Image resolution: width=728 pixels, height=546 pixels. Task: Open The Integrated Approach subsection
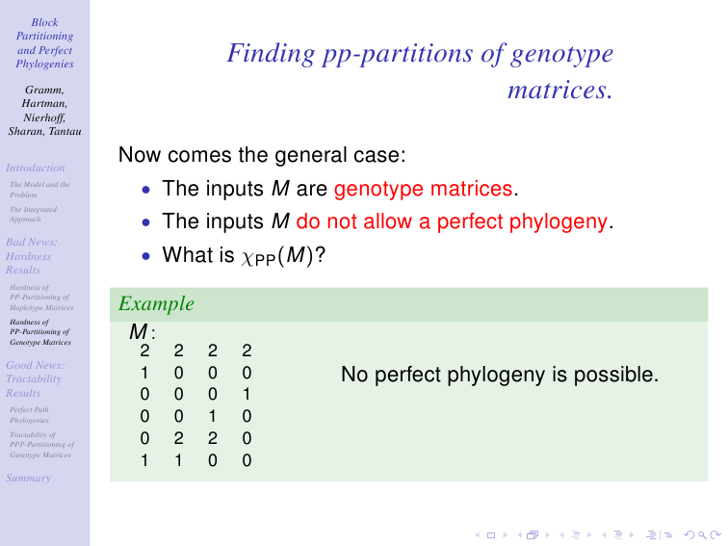[x=33, y=214]
